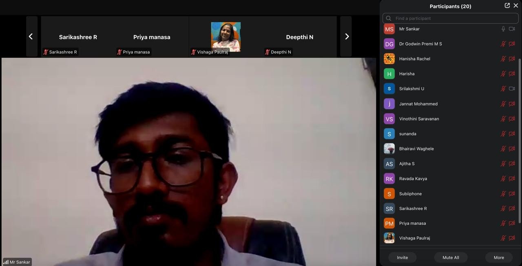
Task: Show previous participants in gallery strip
Action: point(31,36)
